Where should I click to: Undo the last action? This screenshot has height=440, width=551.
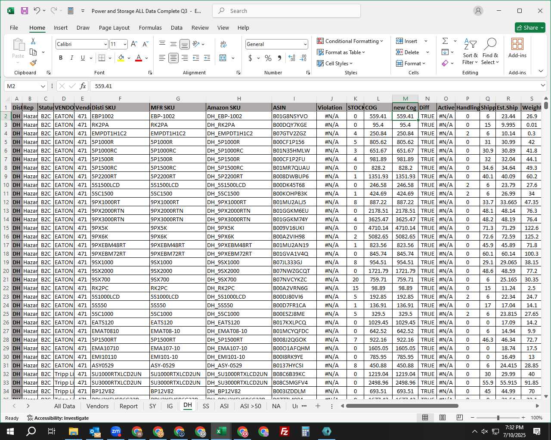click(x=37, y=11)
